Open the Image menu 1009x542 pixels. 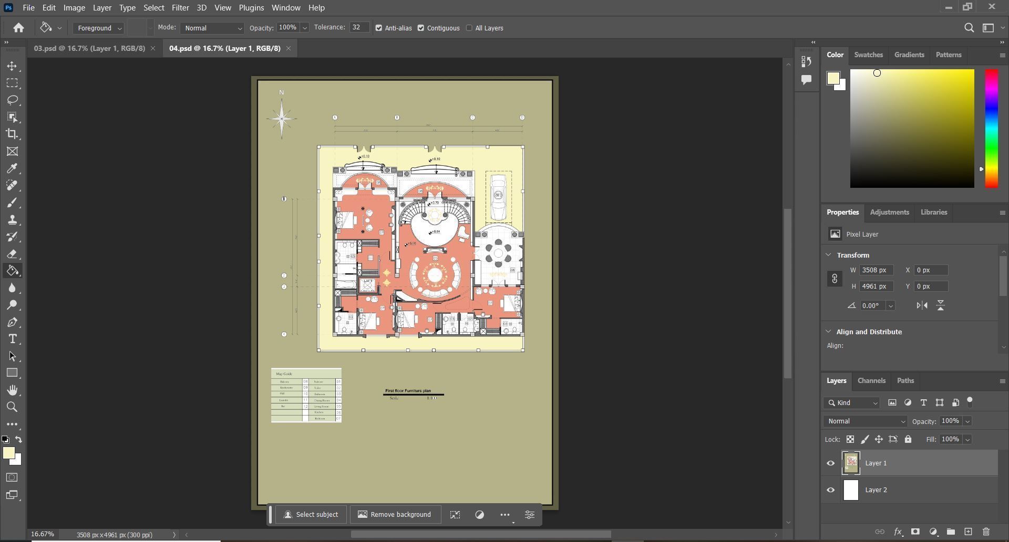point(74,8)
